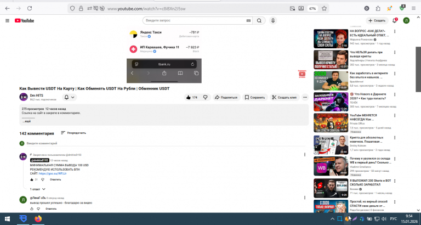Expand description with '...ещё'
This screenshot has height=225, width=421.
click(x=26, y=121)
